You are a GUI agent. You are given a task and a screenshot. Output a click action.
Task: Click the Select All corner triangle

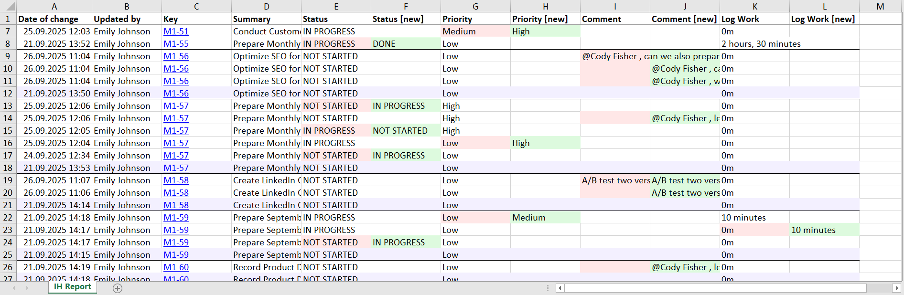8,6
